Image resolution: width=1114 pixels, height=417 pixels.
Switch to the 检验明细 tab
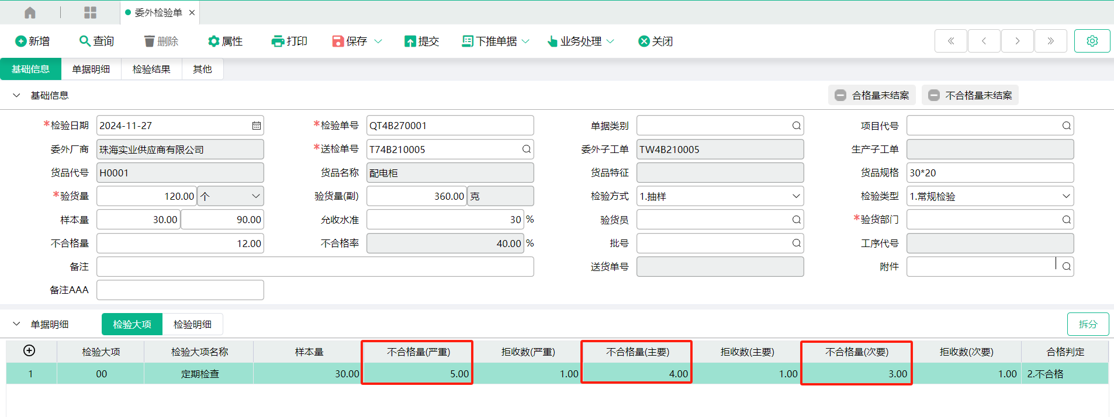point(192,324)
